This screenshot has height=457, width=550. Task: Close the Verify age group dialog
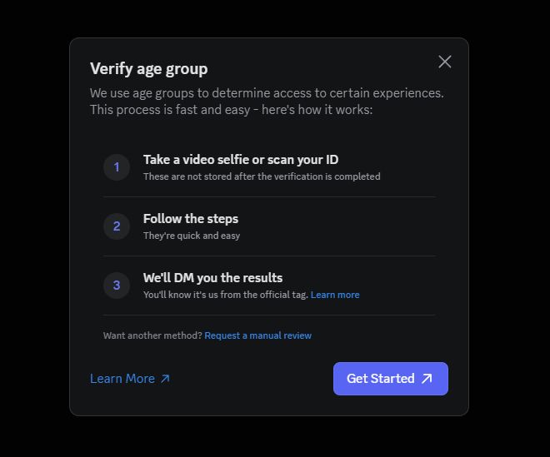(445, 62)
